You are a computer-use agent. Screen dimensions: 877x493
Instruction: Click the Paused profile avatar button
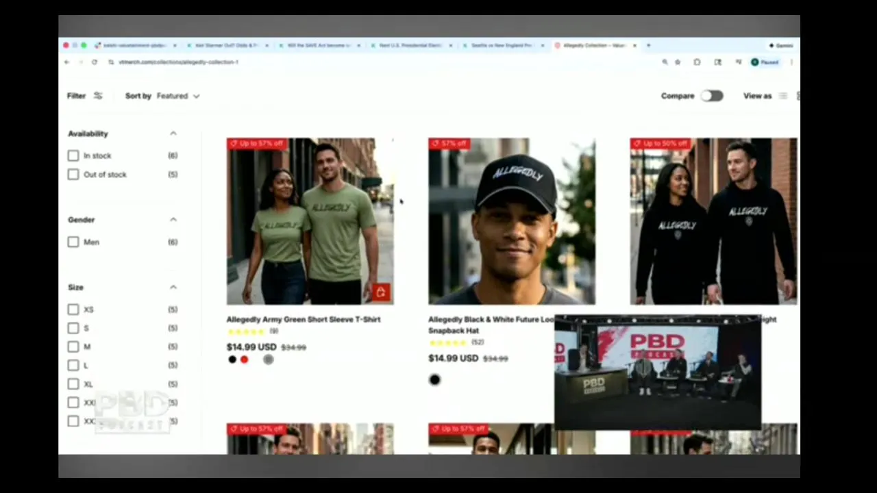[765, 62]
